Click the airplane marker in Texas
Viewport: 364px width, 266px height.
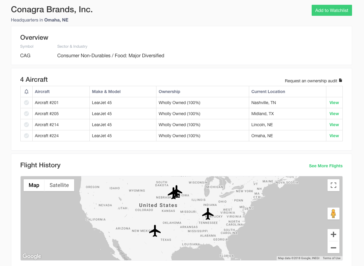[x=155, y=231]
